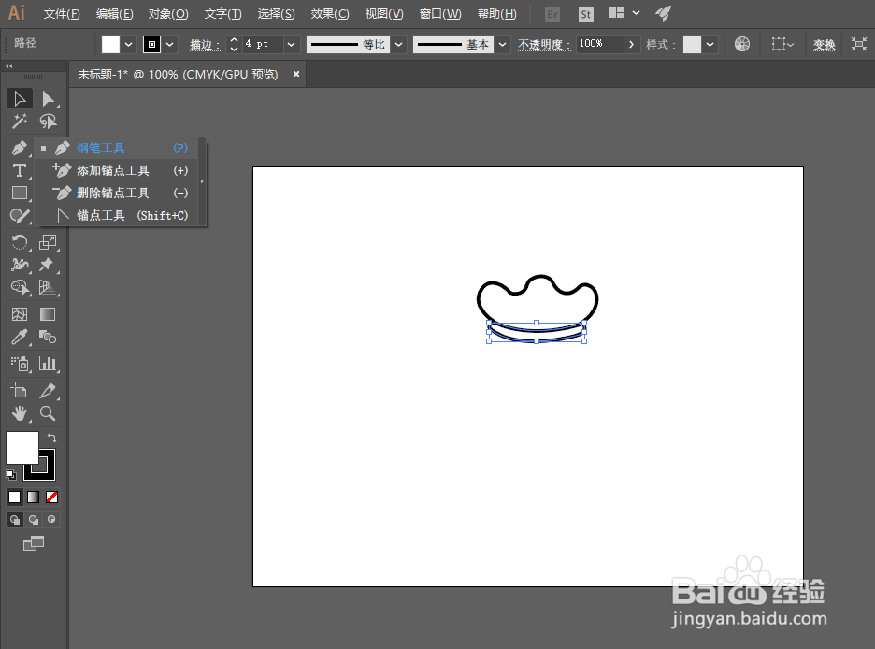The image size is (875, 649).
Task: Enable Draw Behind mode
Action: click(x=34, y=520)
